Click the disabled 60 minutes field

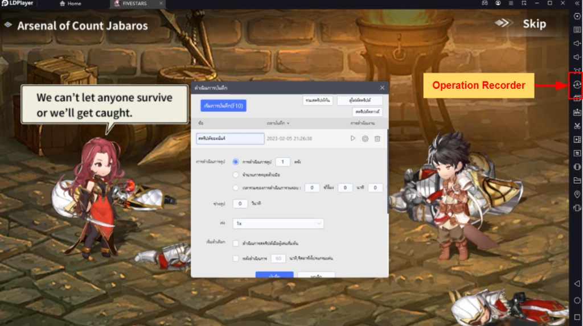(278, 258)
